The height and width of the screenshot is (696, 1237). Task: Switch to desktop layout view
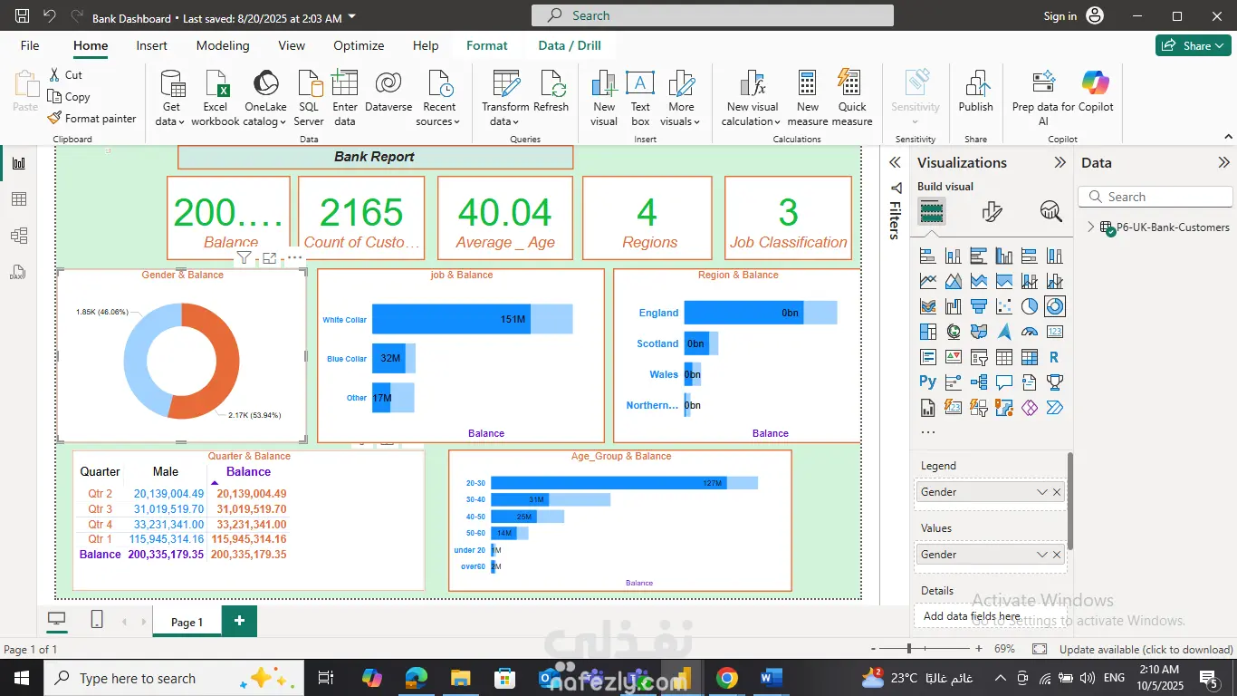[57, 620]
